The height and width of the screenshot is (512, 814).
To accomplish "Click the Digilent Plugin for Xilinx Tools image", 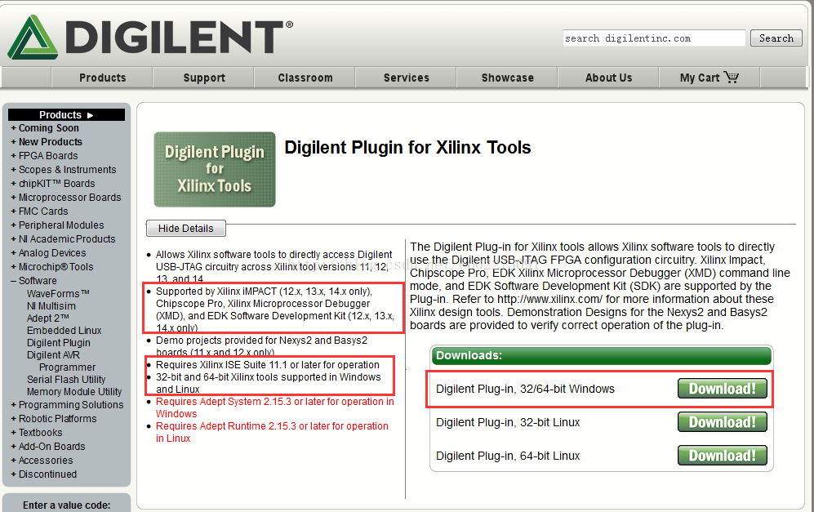I will click(215, 169).
